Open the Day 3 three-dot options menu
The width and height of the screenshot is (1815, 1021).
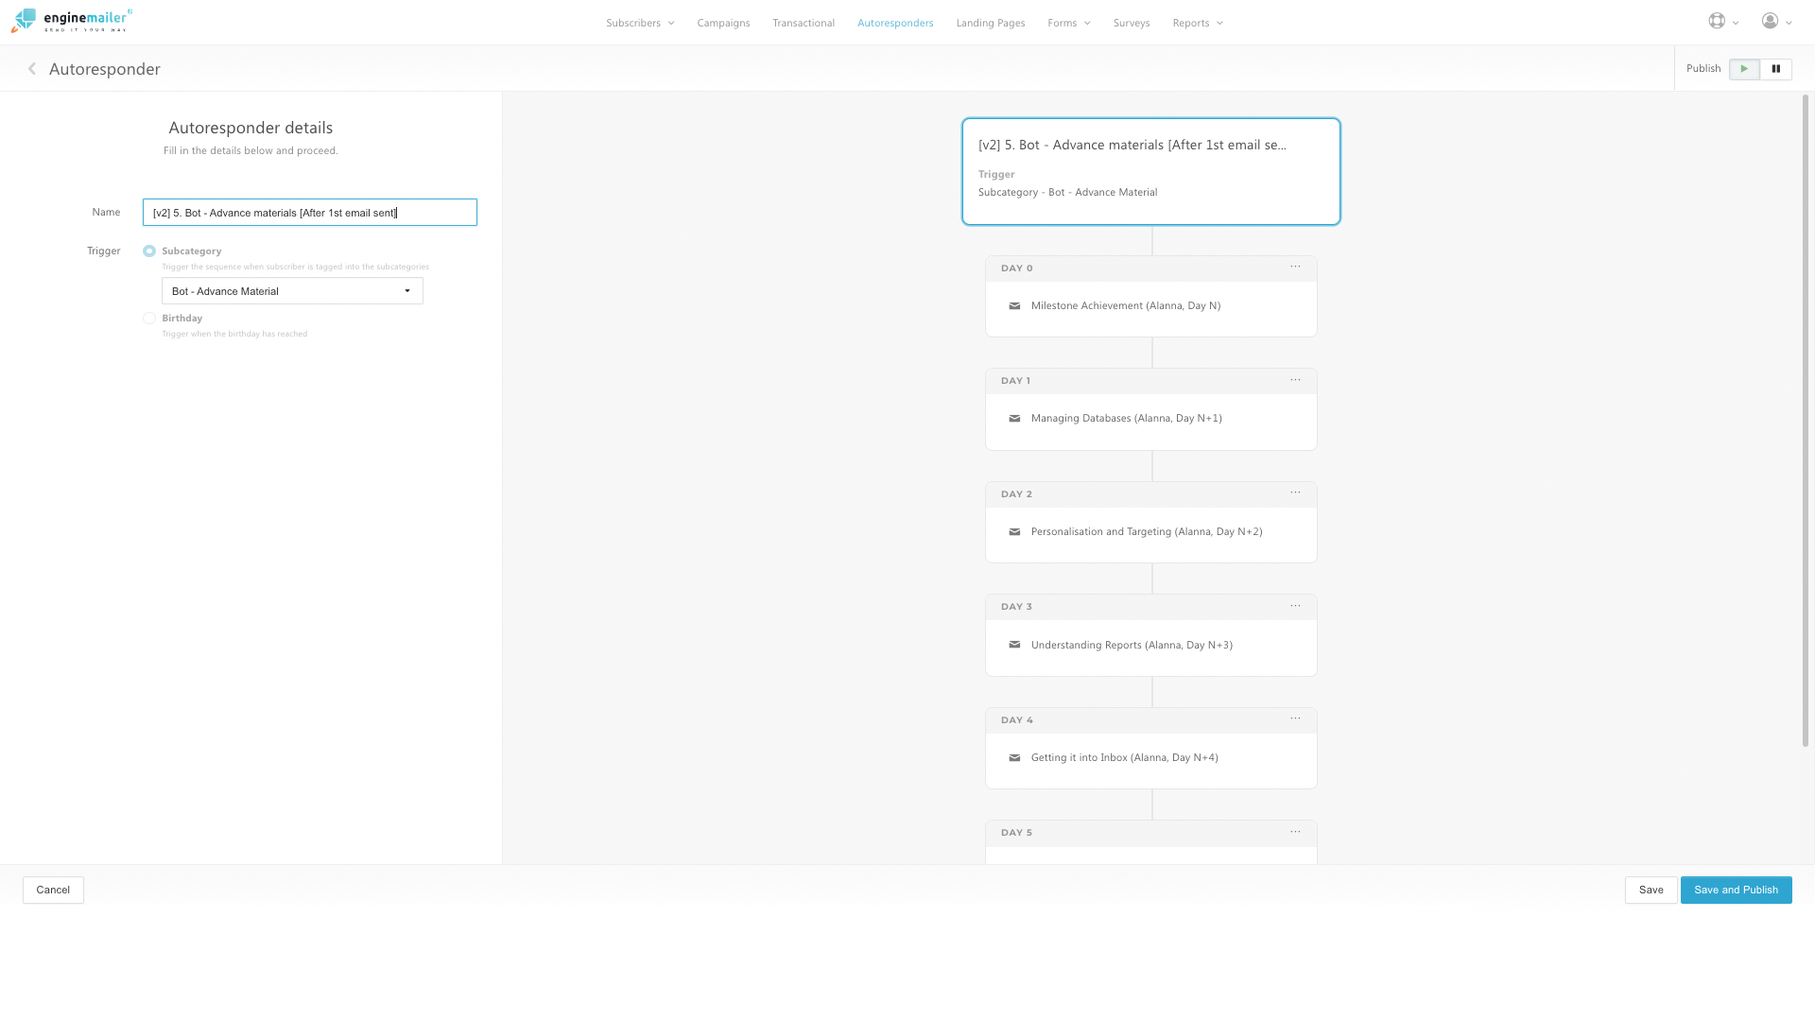click(x=1295, y=606)
